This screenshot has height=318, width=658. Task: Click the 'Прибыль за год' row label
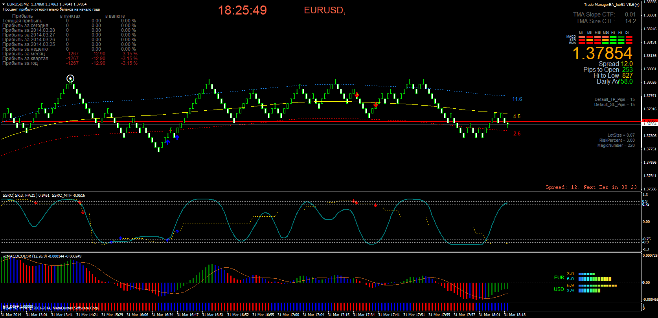(x=20, y=63)
